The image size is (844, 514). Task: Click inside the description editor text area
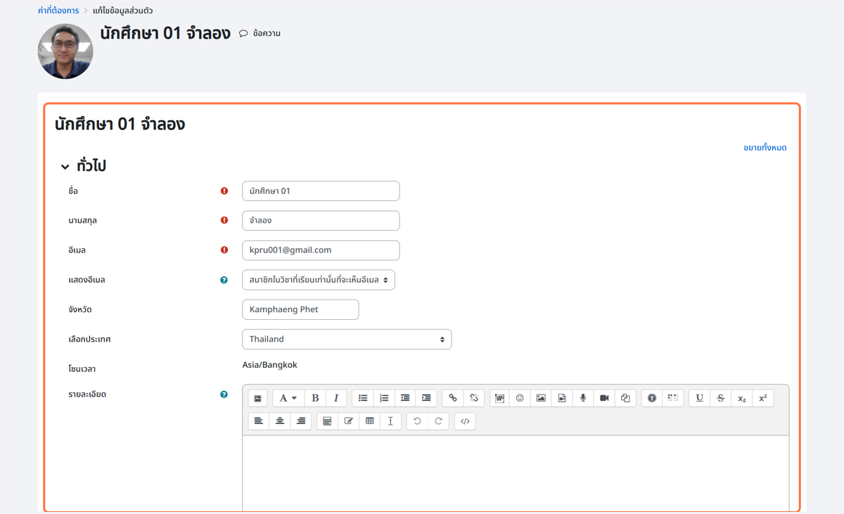(x=516, y=473)
